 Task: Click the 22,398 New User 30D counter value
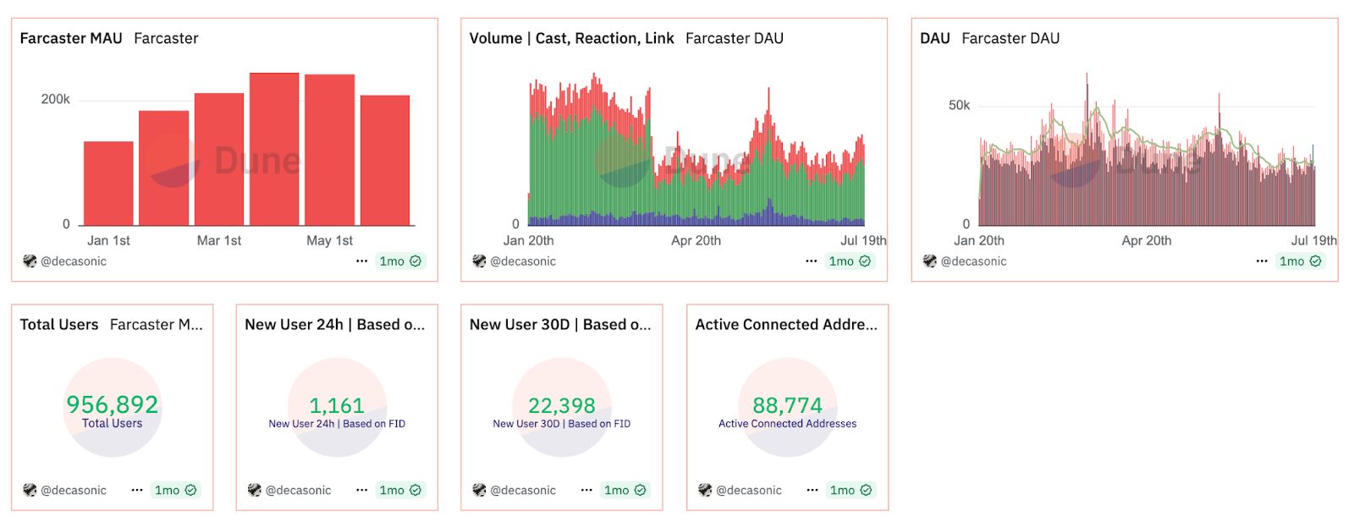tap(562, 406)
